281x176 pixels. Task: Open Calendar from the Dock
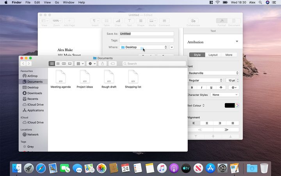coord(126,169)
